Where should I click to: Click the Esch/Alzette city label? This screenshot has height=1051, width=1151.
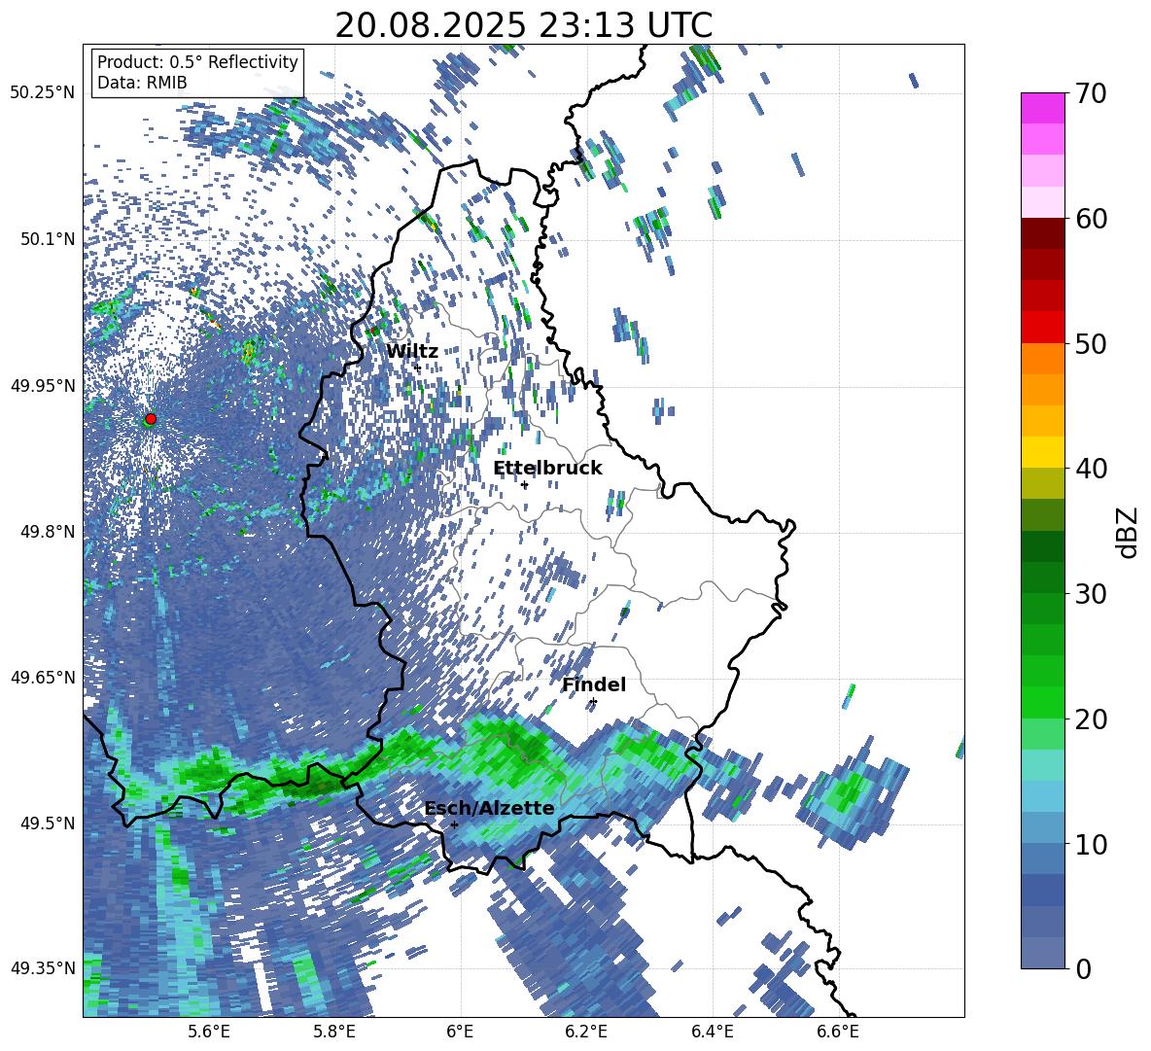[490, 808]
